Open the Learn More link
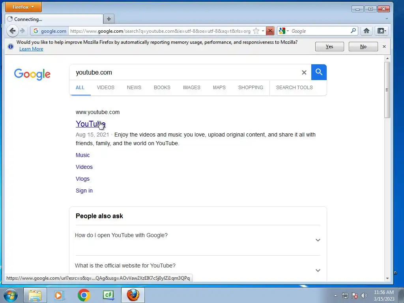 tap(31, 49)
